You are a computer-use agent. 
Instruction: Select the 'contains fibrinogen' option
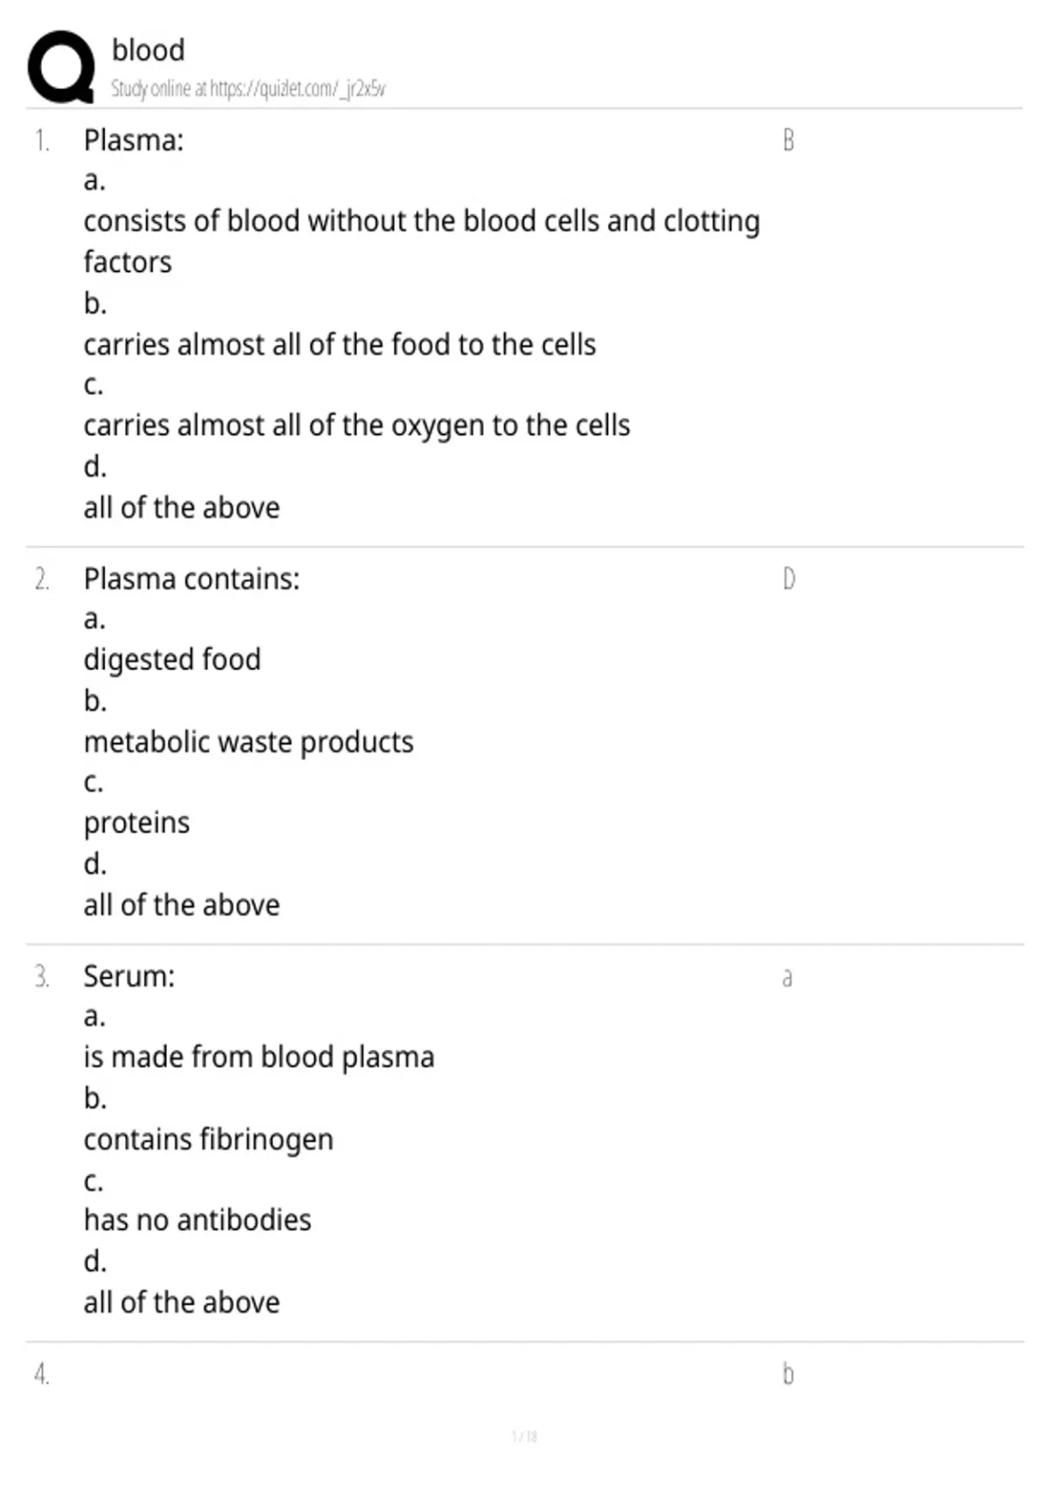tap(209, 1139)
